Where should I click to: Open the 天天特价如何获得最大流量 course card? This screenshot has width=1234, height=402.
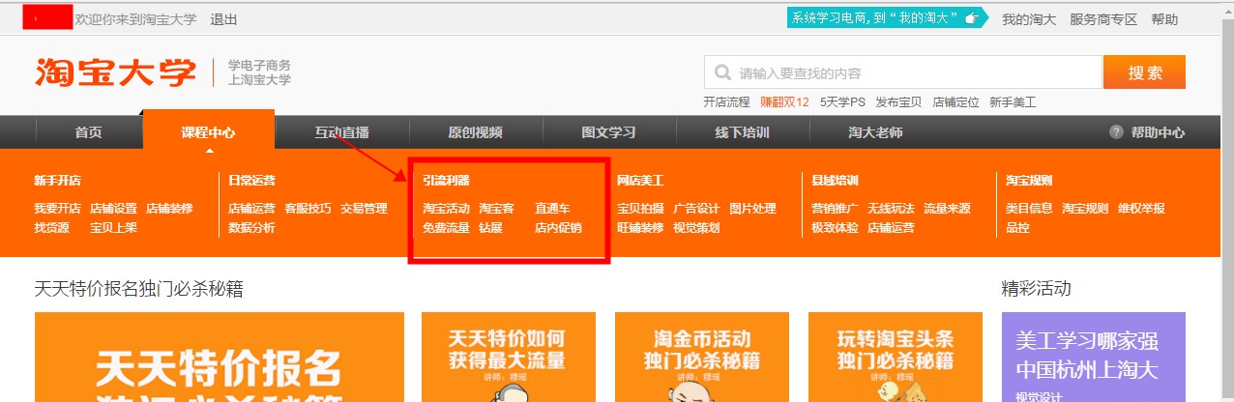(x=509, y=357)
